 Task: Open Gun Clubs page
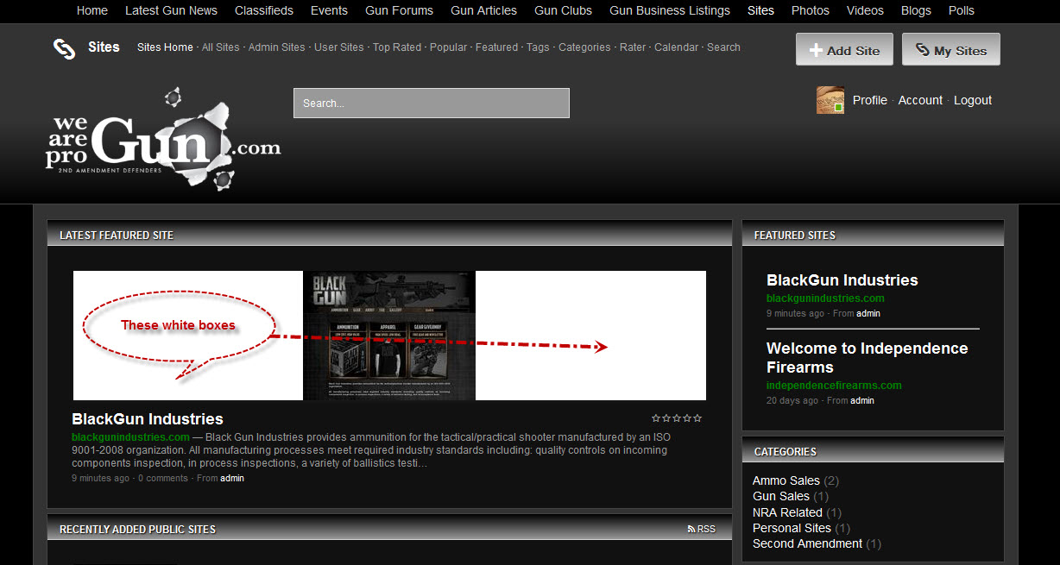563,10
